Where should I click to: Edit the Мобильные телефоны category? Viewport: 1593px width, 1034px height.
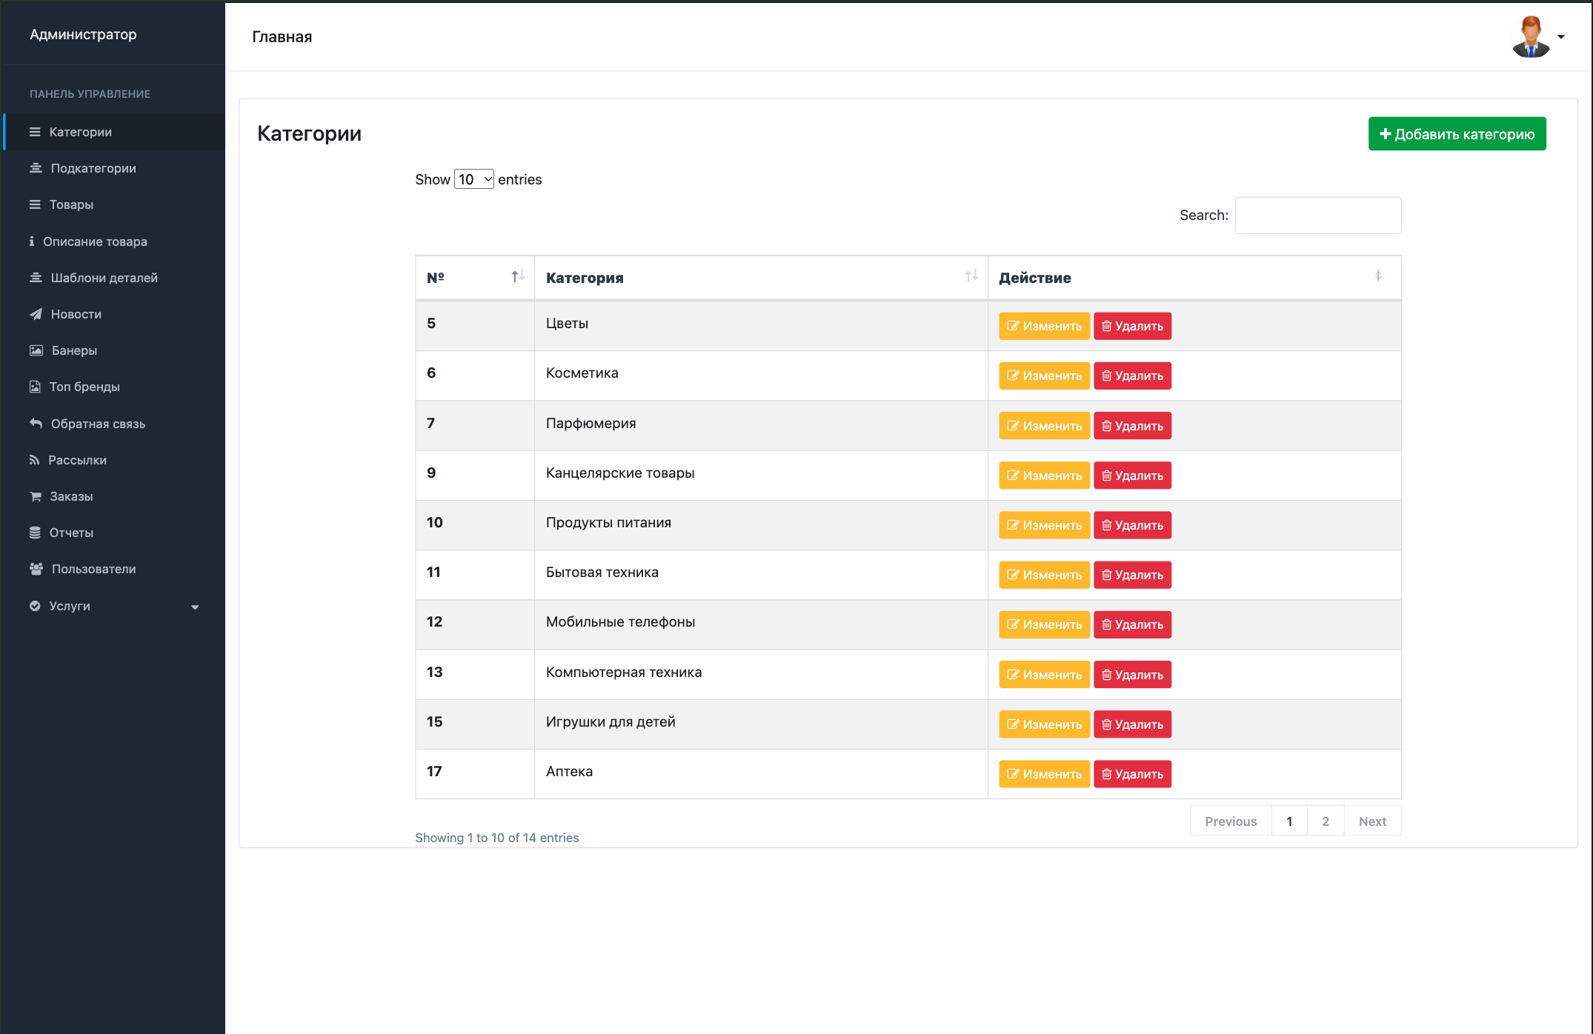coord(1044,624)
